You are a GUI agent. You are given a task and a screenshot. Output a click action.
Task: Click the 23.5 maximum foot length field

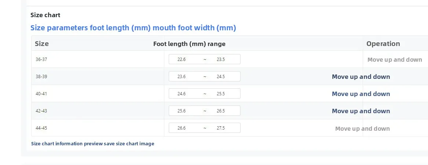(x=221, y=60)
